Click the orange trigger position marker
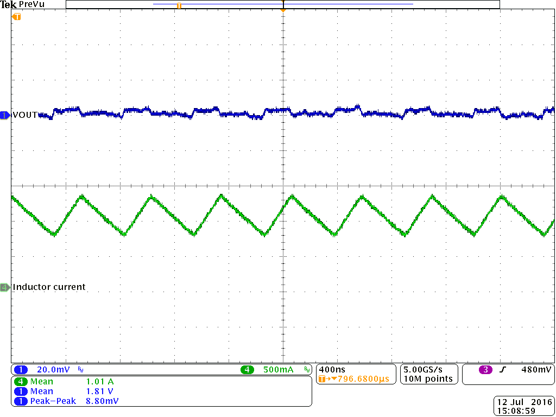556x417 pixels. [283, 9]
